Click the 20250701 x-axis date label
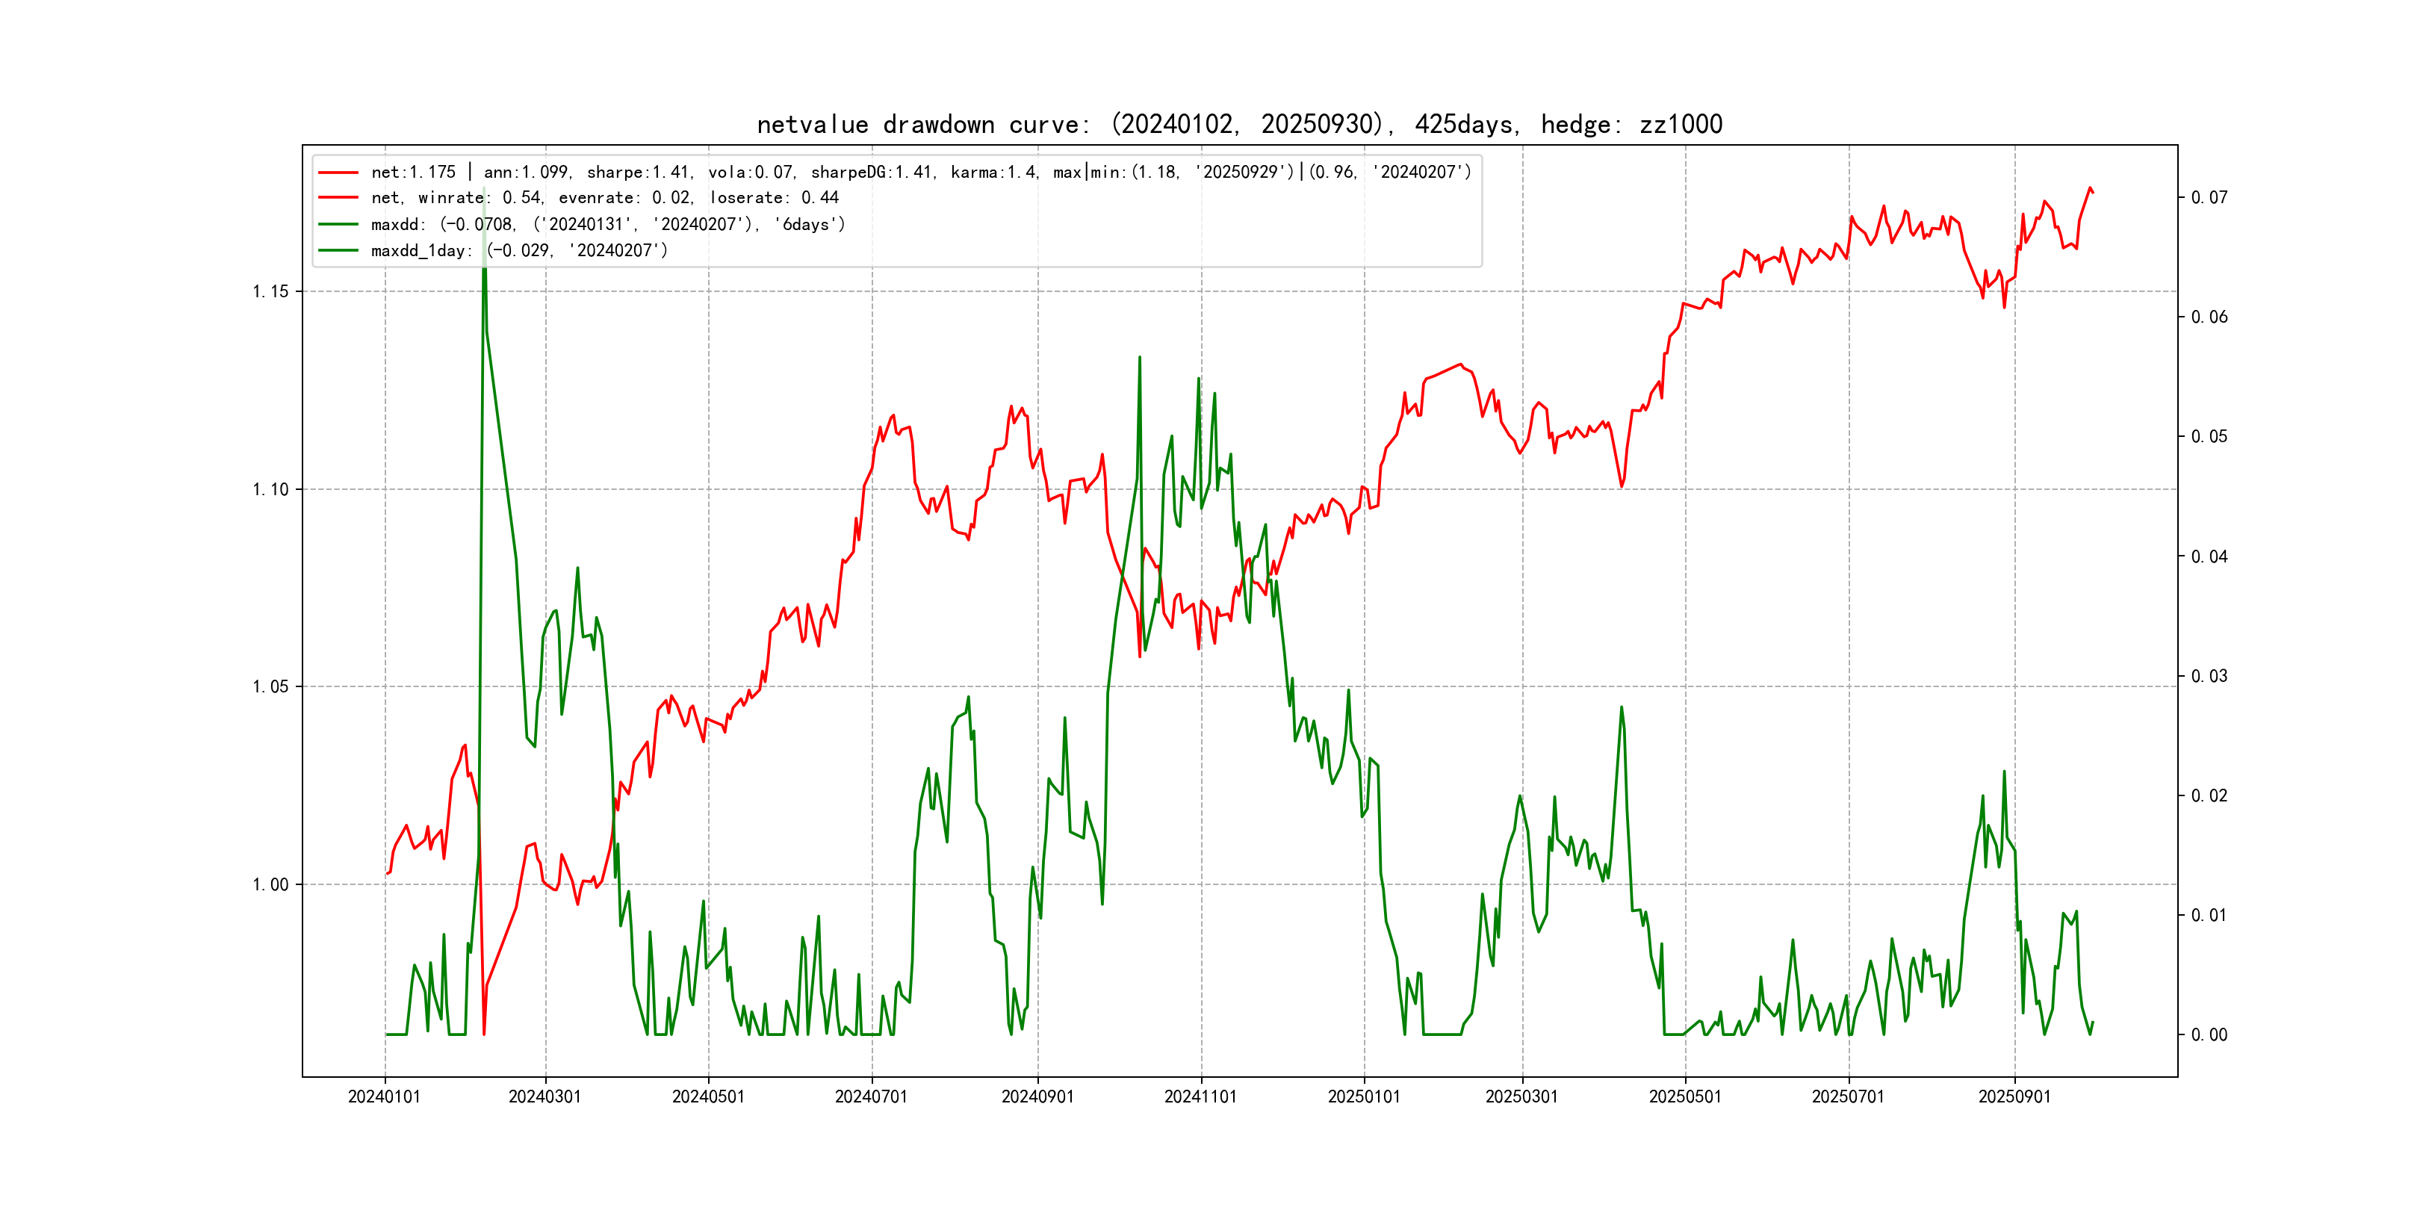The height and width of the screenshot is (1210, 2420). [1848, 1097]
